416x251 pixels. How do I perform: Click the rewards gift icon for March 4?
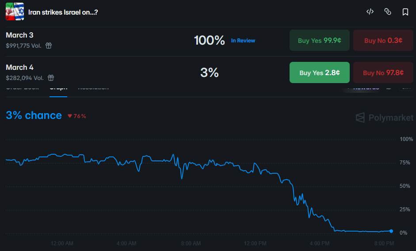point(51,78)
